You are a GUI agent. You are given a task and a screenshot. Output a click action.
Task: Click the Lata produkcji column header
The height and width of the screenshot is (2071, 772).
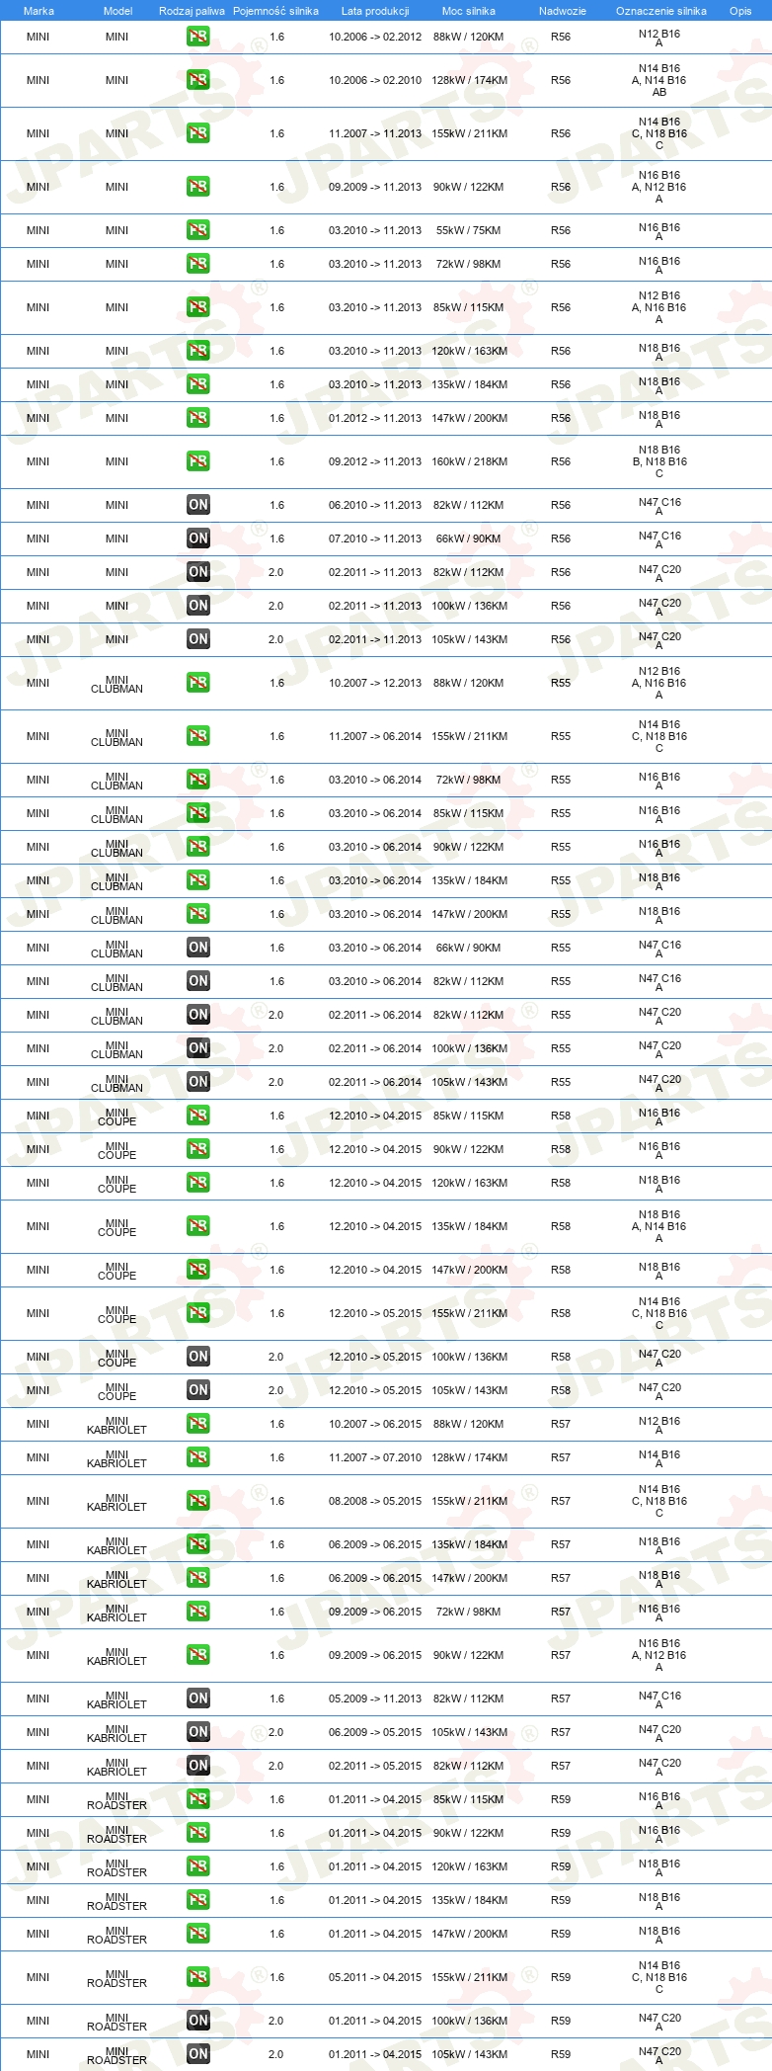pos(375,11)
